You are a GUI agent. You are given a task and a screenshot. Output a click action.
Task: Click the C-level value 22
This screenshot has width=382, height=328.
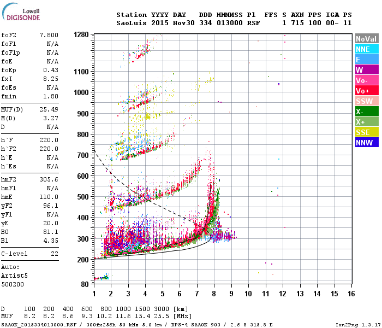pyautogui.click(x=55, y=254)
